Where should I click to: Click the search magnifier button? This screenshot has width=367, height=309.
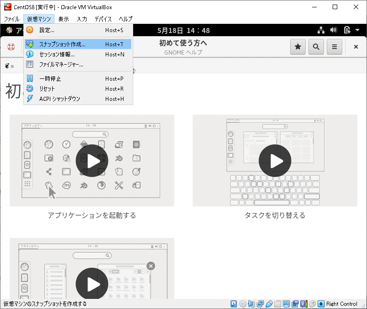316,47
